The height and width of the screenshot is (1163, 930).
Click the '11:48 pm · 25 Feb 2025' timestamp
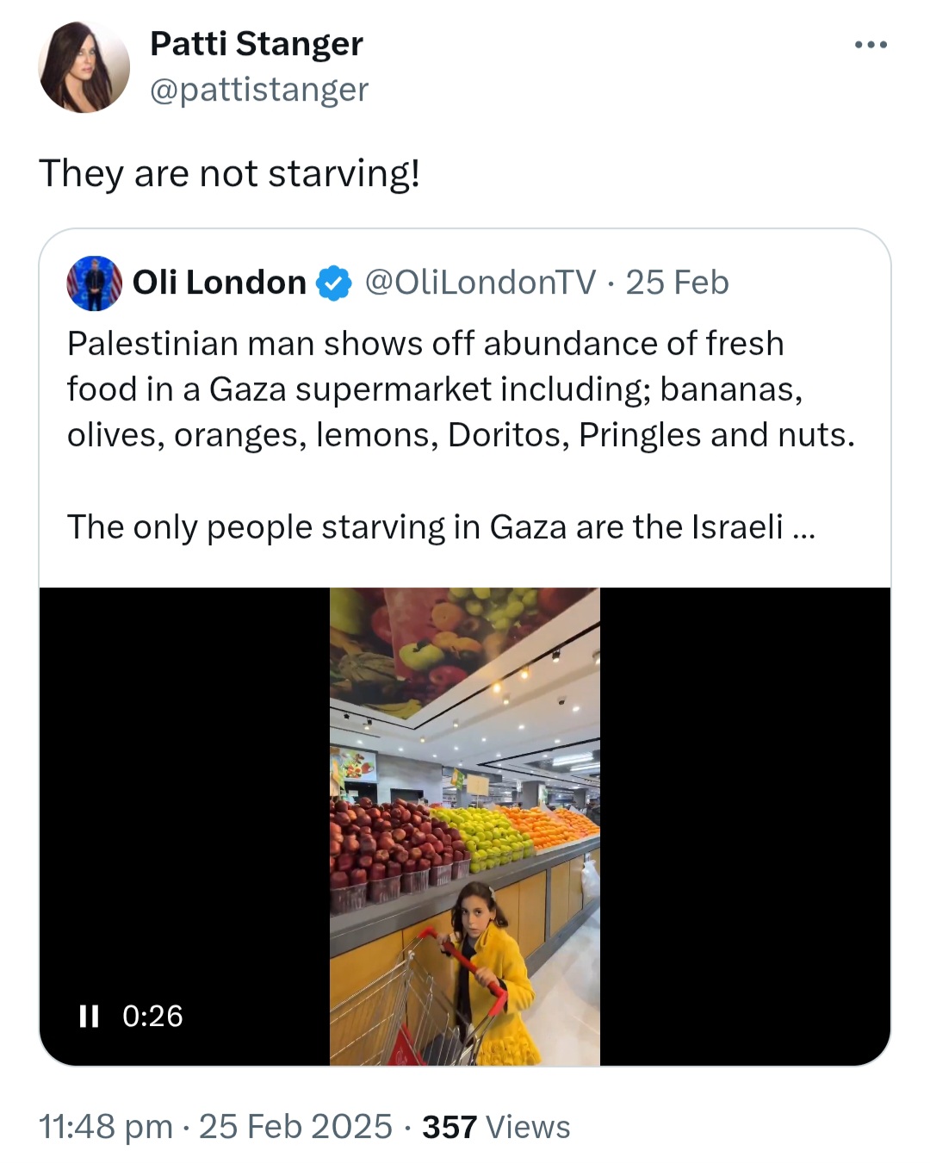(x=215, y=1127)
